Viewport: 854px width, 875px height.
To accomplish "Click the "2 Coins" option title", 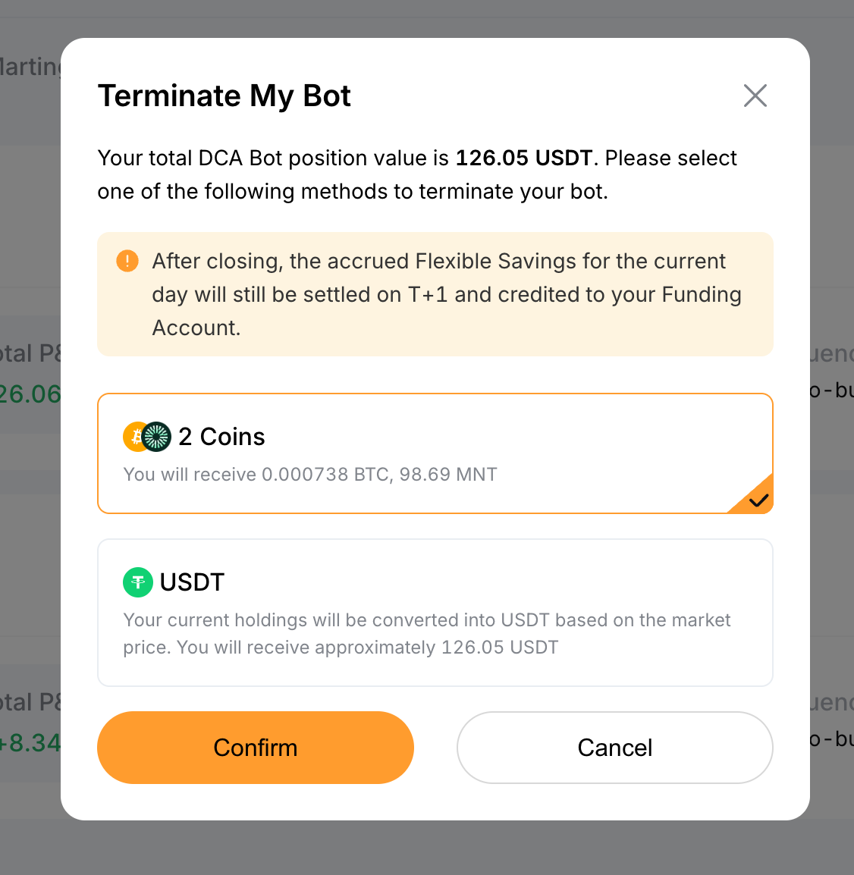I will pos(221,437).
